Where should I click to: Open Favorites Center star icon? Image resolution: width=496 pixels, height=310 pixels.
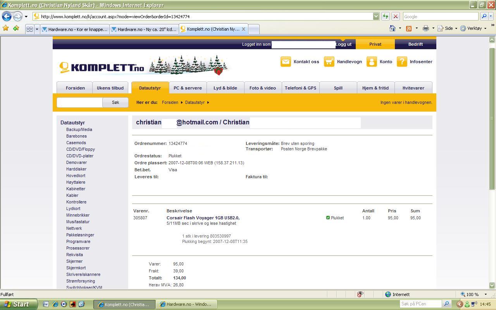pyautogui.click(x=5, y=28)
